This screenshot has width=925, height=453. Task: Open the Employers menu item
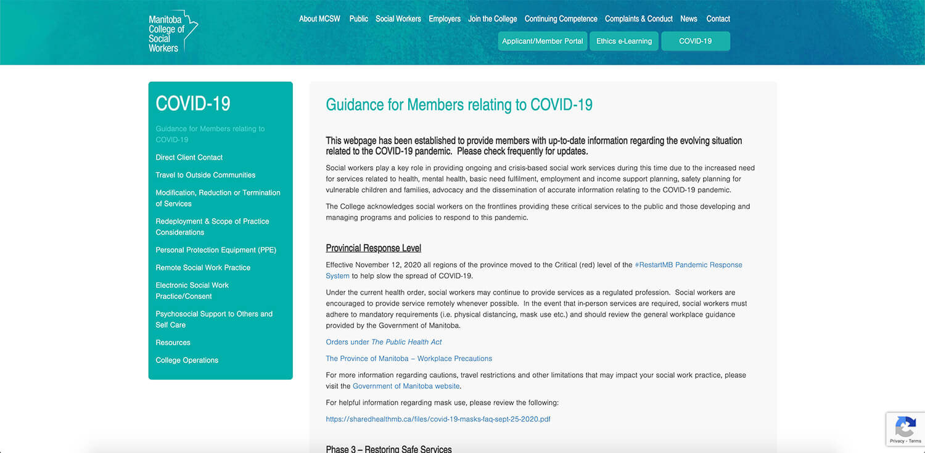(x=445, y=18)
